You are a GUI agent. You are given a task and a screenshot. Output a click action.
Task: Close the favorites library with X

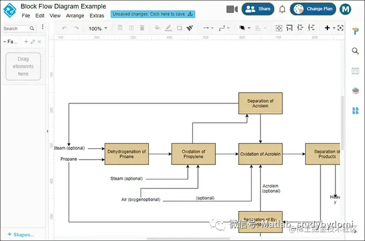click(x=39, y=42)
